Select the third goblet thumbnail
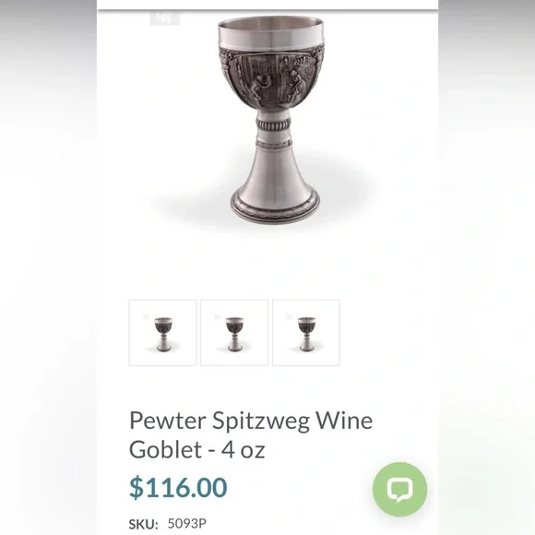 (x=306, y=333)
